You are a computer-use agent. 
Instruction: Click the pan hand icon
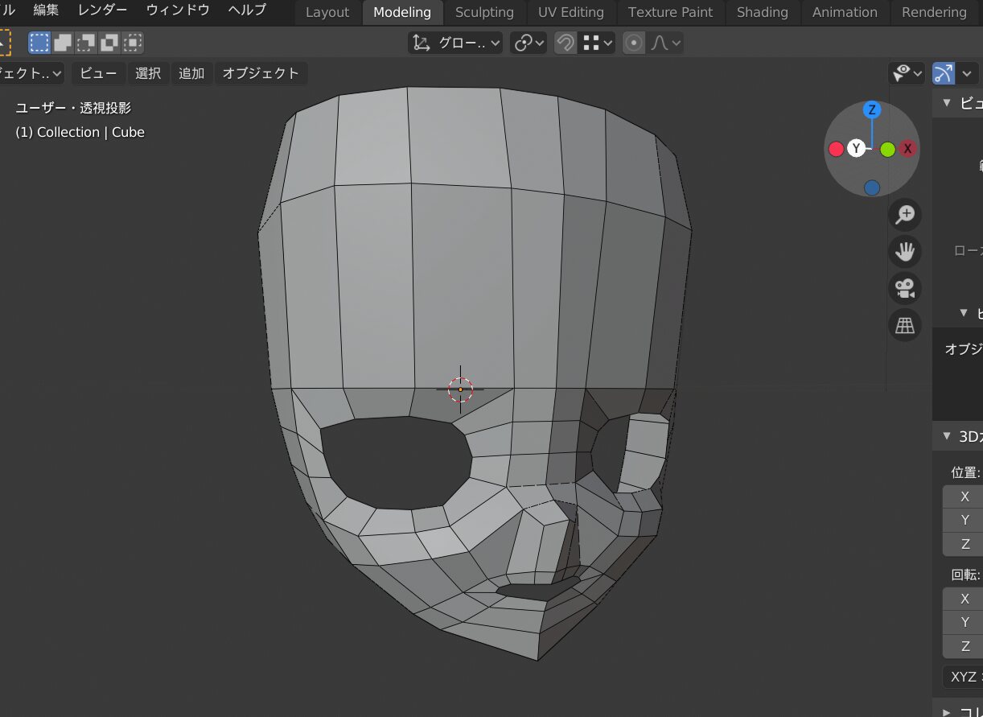905,251
